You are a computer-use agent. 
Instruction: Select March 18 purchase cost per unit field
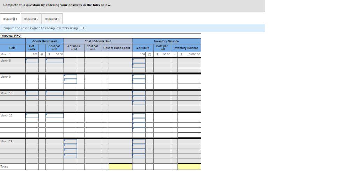[55, 93]
